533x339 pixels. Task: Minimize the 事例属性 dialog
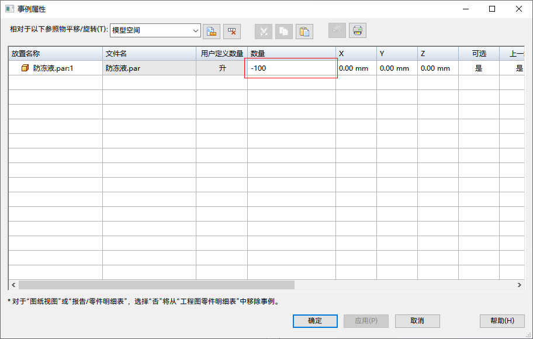point(466,9)
